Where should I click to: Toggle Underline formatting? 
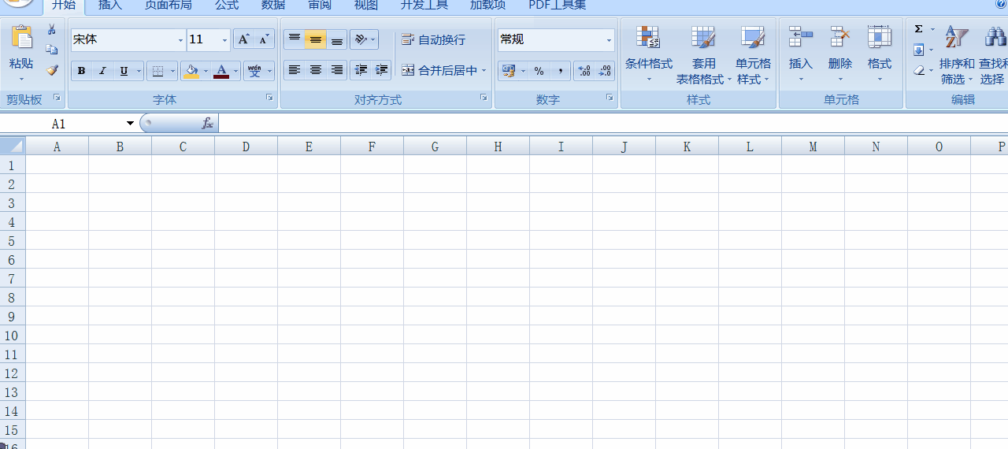click(x=124, y=71)
